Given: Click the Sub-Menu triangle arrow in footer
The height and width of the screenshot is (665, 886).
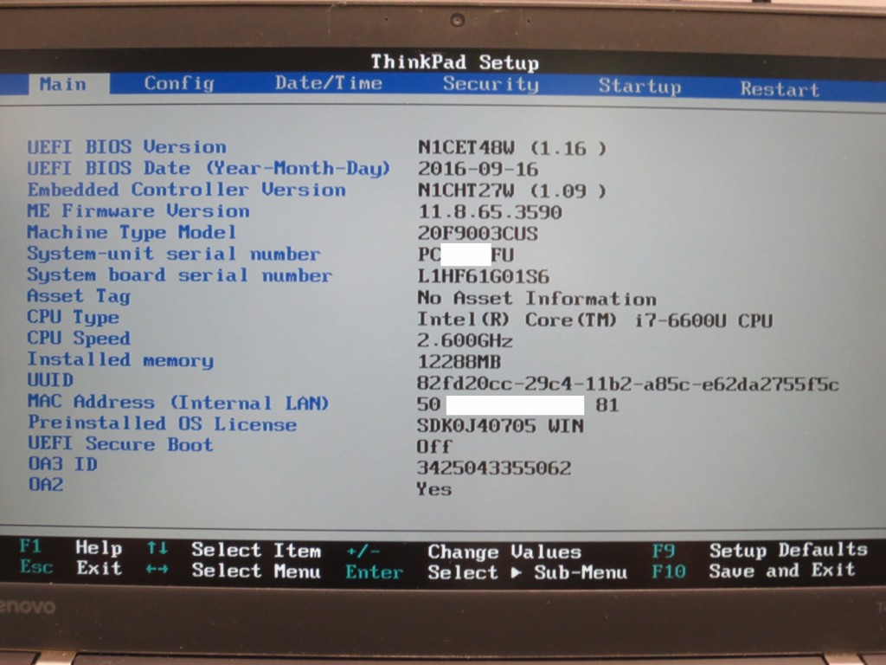Looking at the screenshot, I should [x=516, y=572].
